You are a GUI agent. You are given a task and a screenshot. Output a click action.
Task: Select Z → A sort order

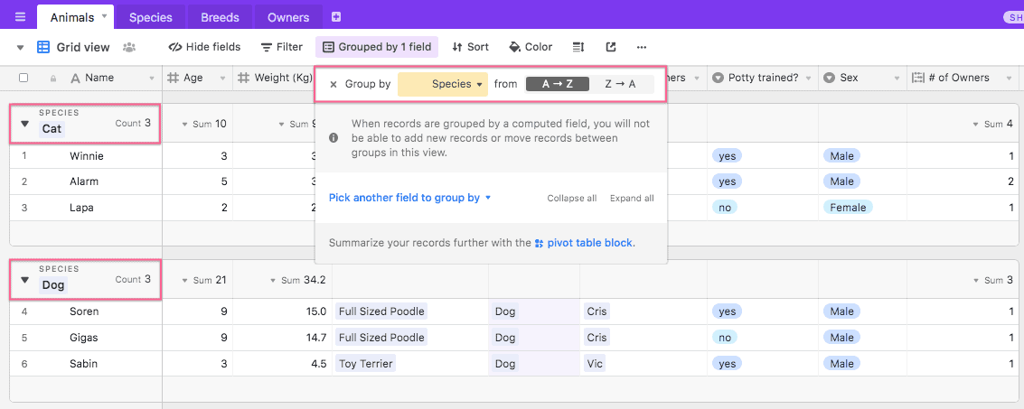coord(620,84)
